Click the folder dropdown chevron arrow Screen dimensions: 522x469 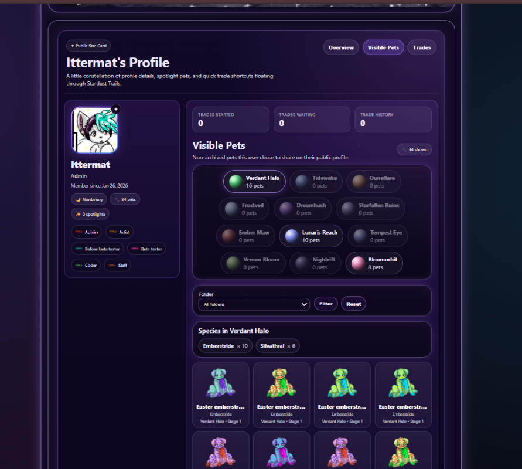click(x=304, y=304)
